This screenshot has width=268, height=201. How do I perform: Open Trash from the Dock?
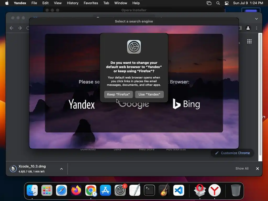point(236,190)
